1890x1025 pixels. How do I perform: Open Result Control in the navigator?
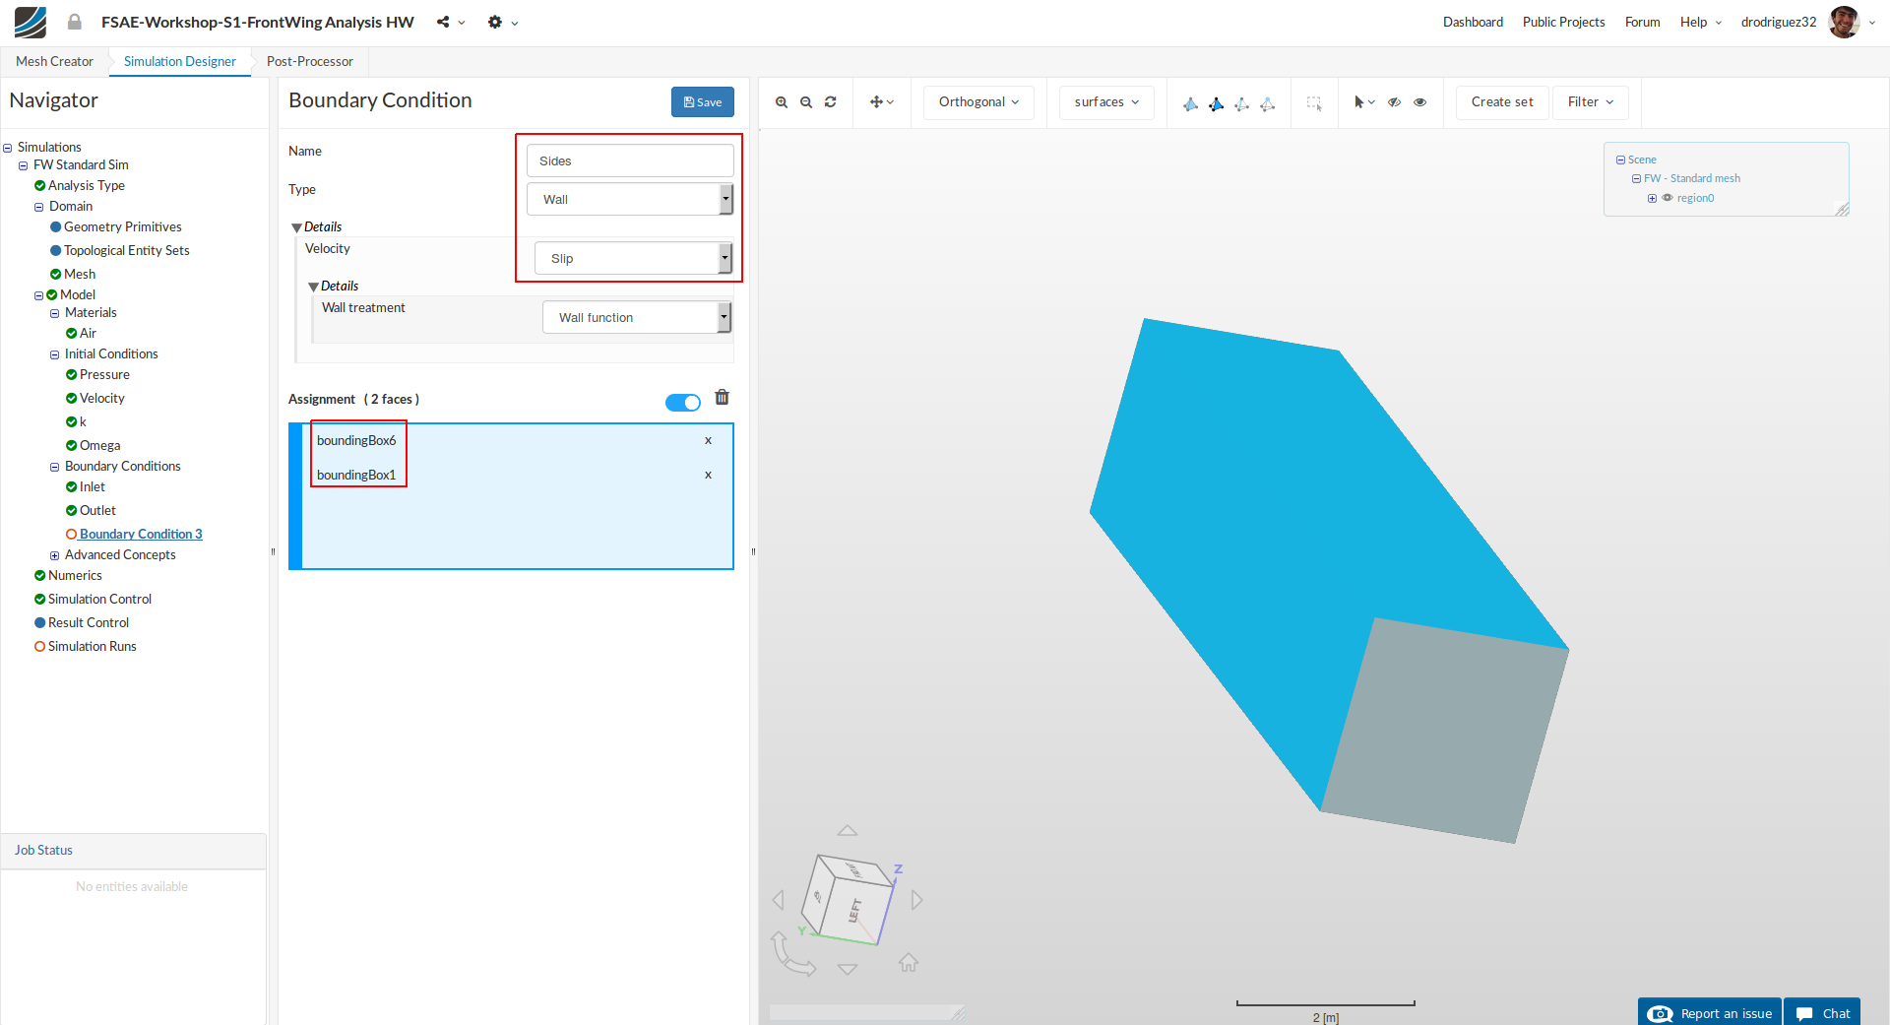[x=89, y=623]
